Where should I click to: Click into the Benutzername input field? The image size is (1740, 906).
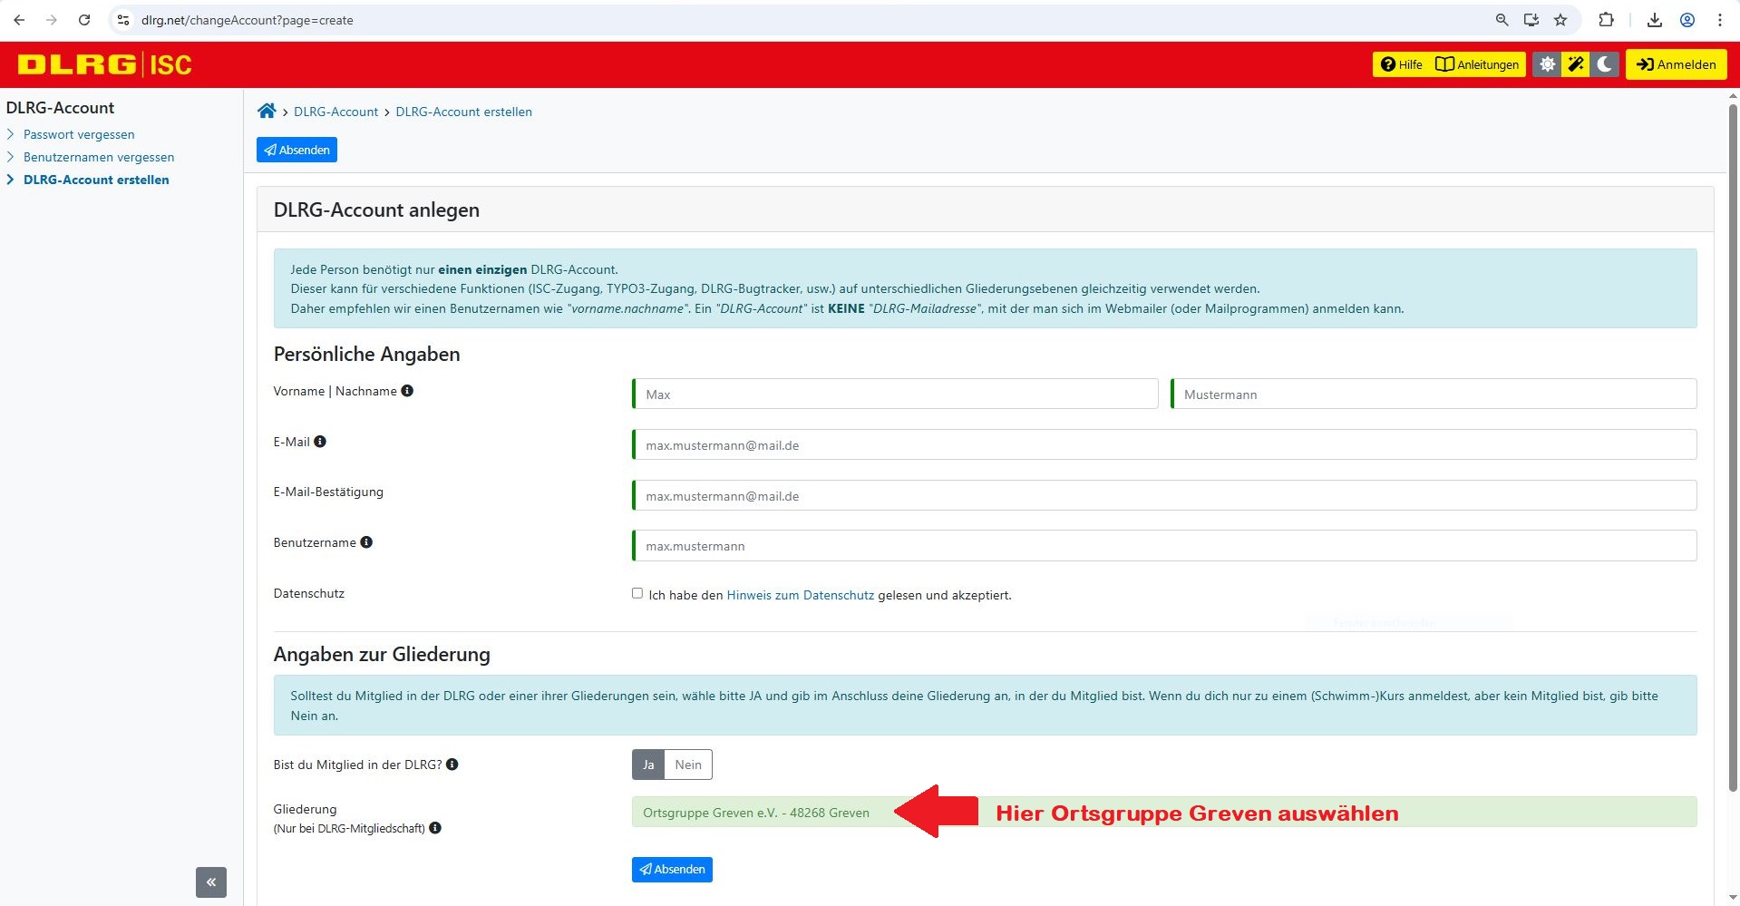pyautogui.click(x=1164, y=546)
